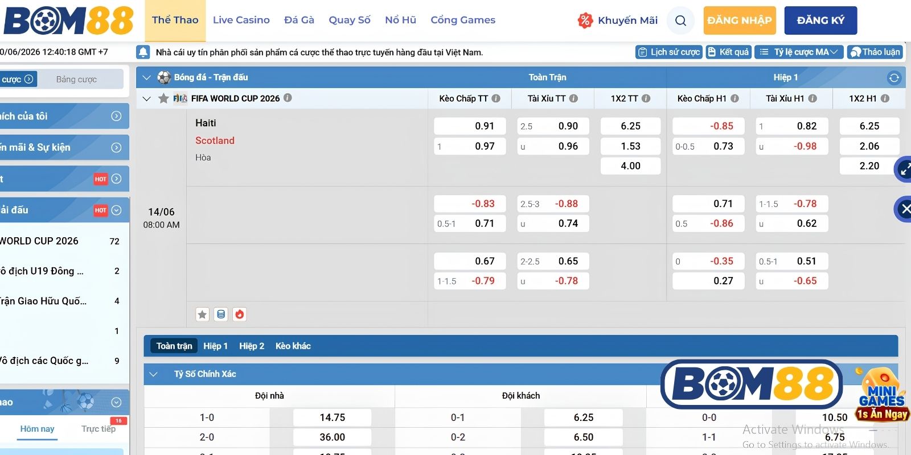This screenshot has height=455, width=911.
Task: Open the Thể Thao menu
Action: click(175, 20)
